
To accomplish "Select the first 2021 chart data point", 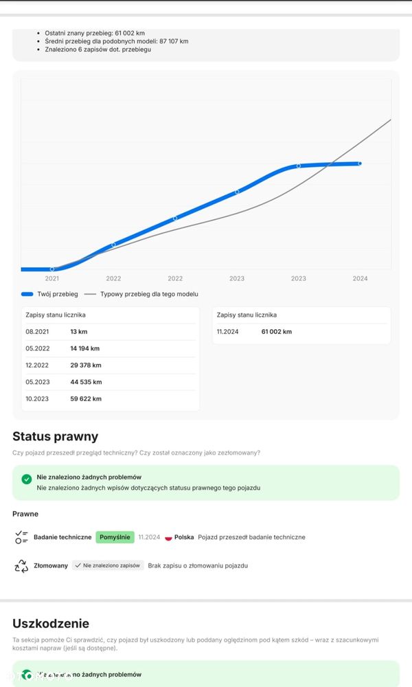I will [52, 269].
